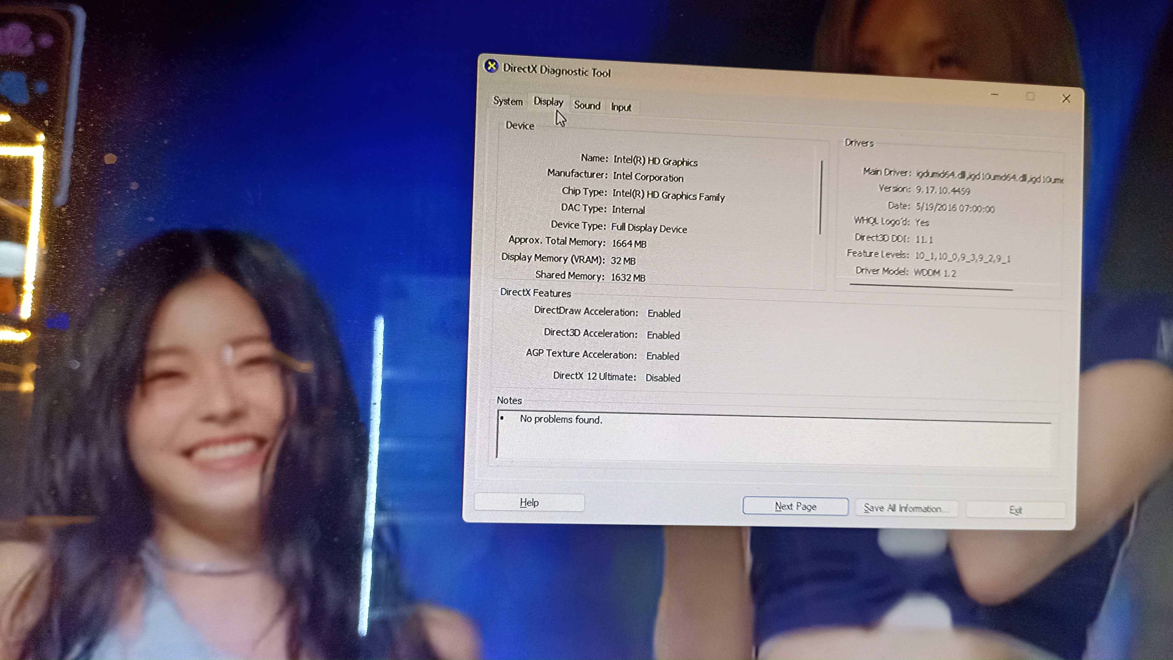Image resolution: width=1173 pixels, height=660 pixels.
Task: Click 'Intel(R) HD Graphics Family' chip type
Action: (x=668, y=195)
